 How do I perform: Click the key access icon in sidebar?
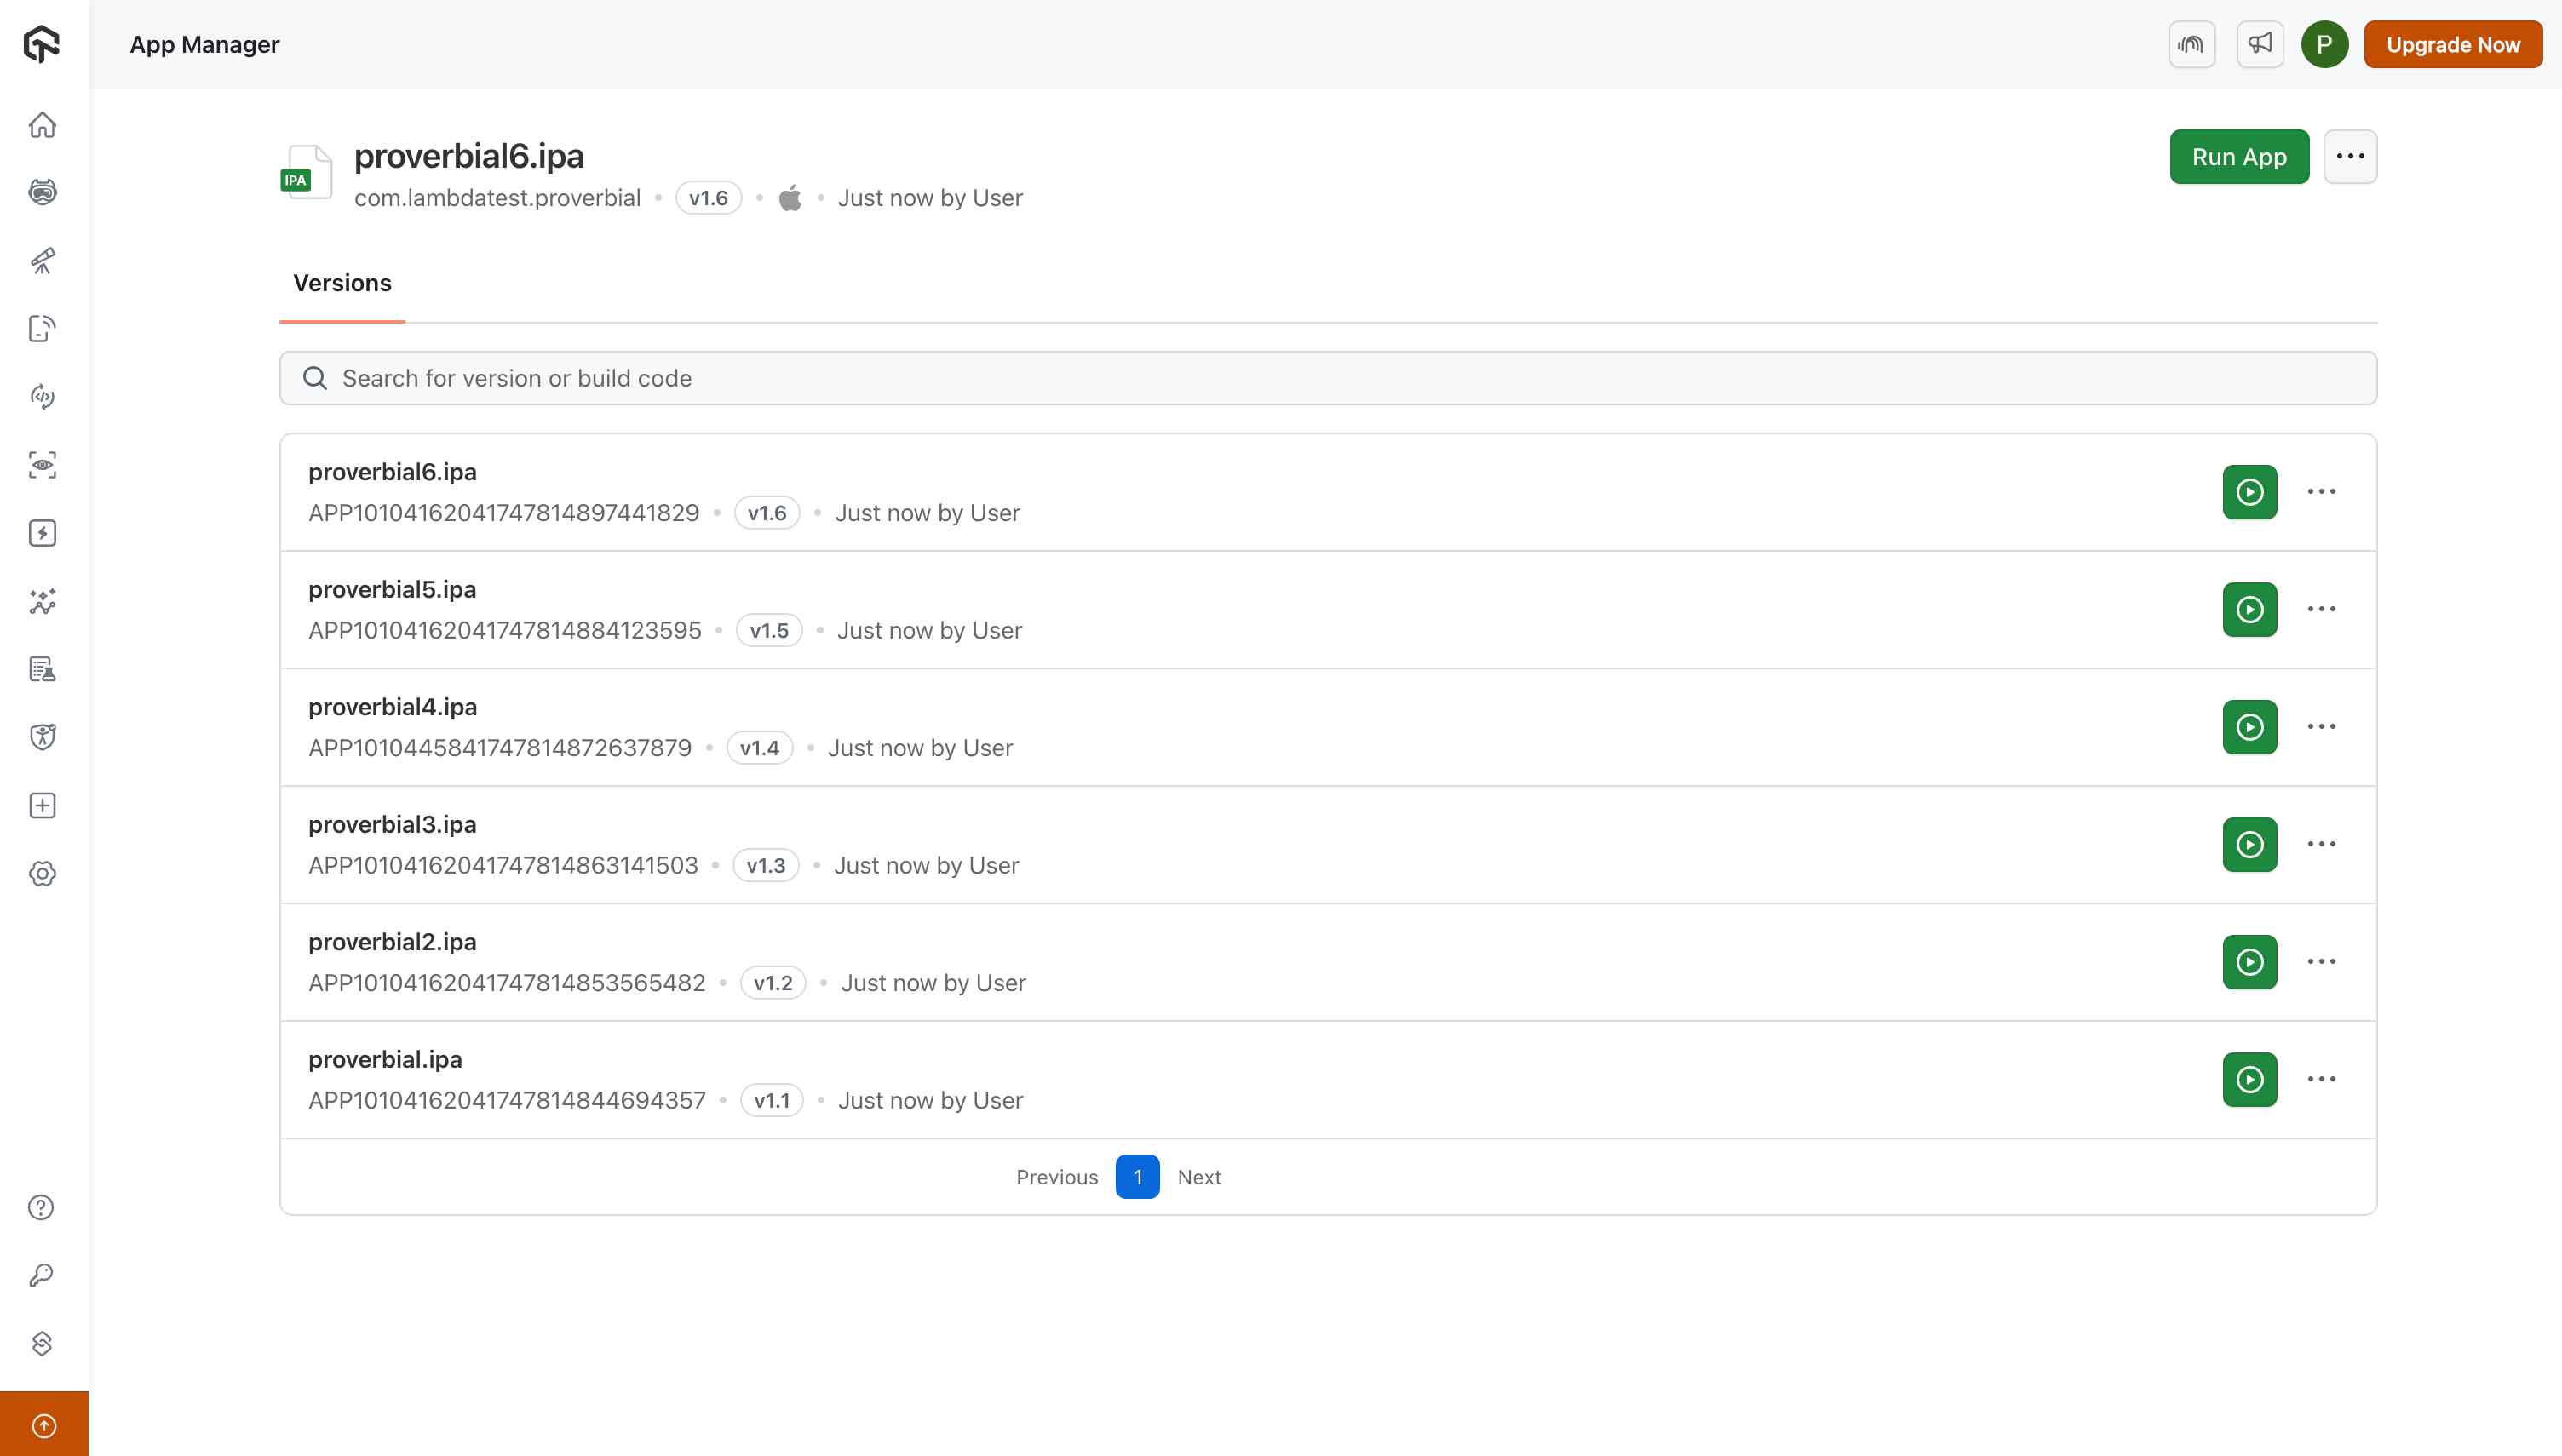(x=42, y=1275)
